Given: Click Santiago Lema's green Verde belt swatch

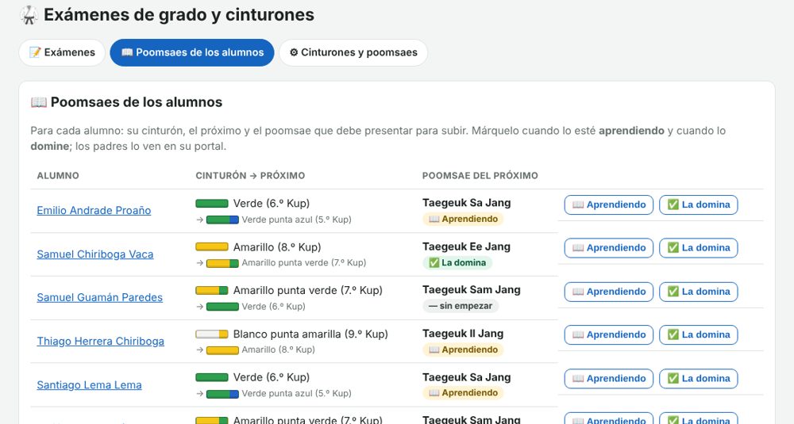Looking at the screenshot, I should click(212, 377).
